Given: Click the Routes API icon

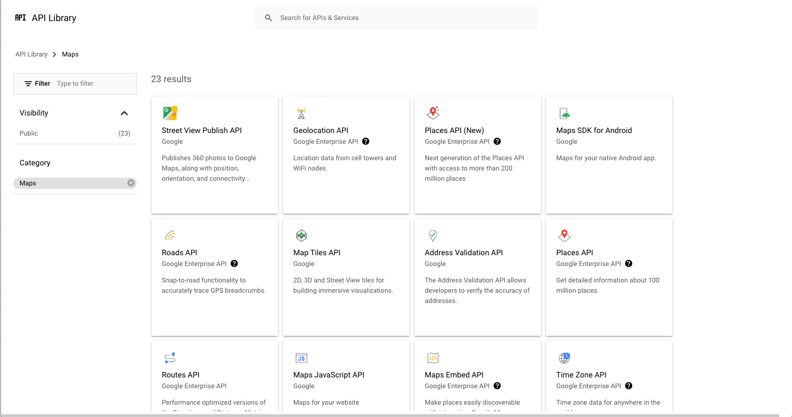Looking at the screenshot, I should click(x=170, y=357).
